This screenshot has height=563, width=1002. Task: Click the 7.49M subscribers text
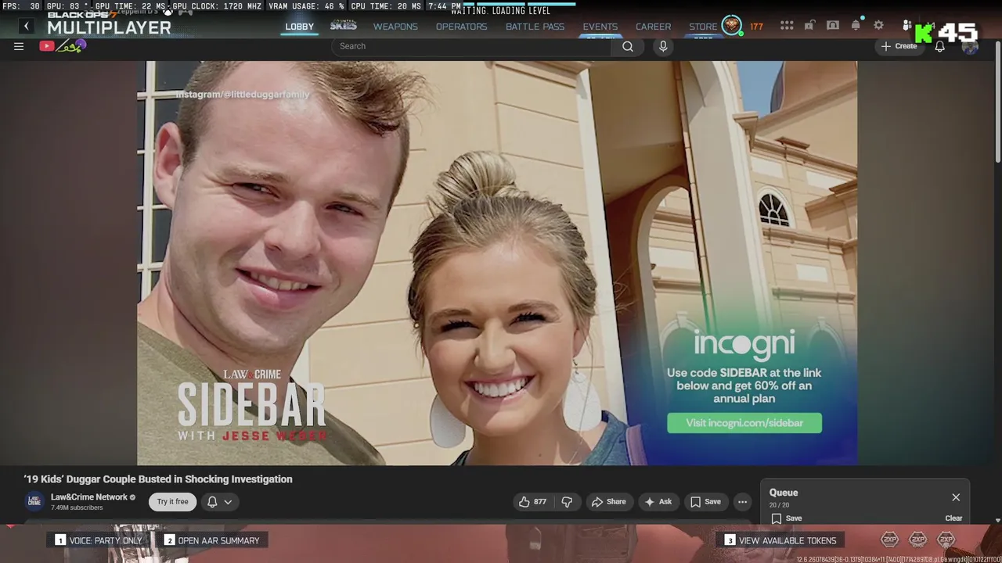[77, 508]
